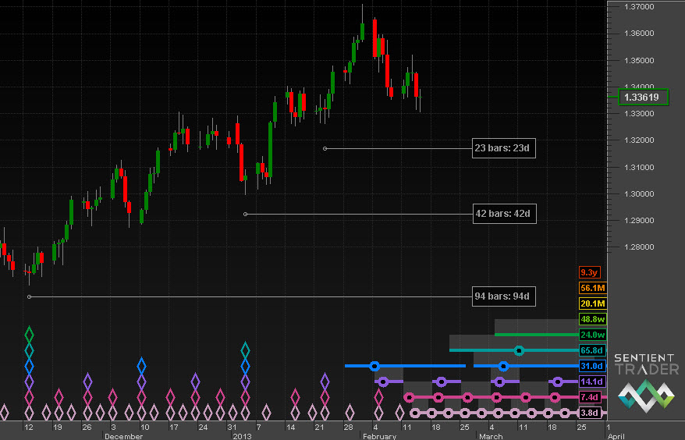Click the green diamond atop the November 12 stack
The image size is (685, 440).
30,335
